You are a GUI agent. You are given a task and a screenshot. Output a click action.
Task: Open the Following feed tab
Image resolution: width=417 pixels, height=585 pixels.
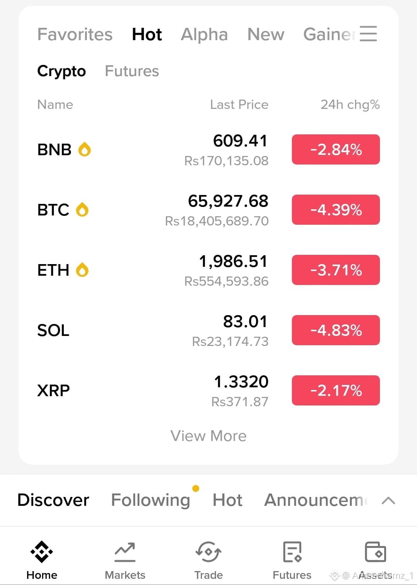coord(151,500)
